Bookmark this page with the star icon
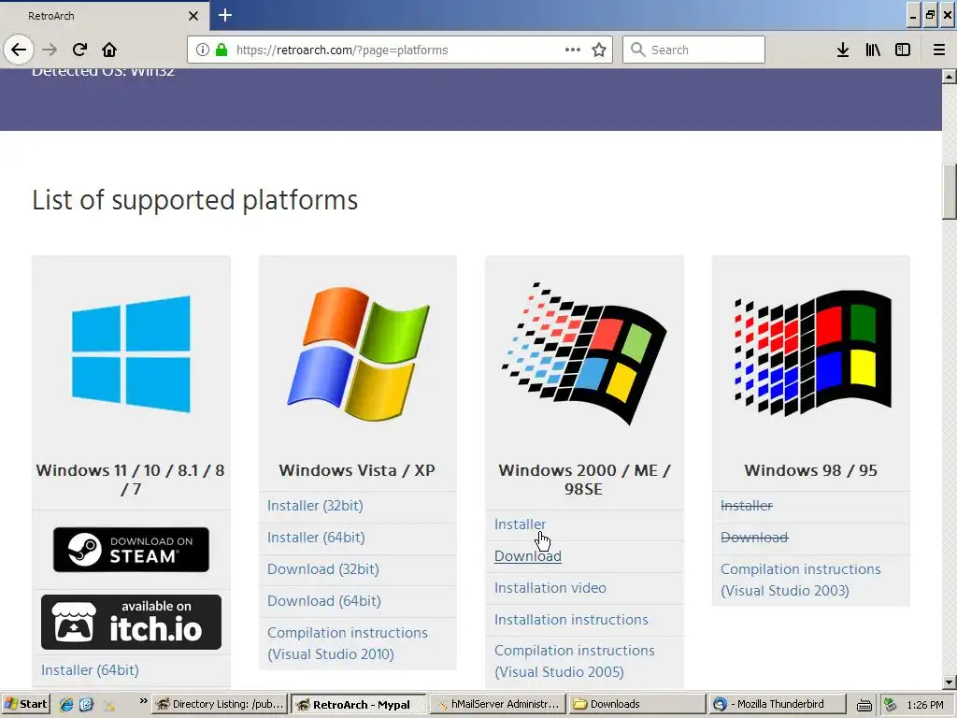The image size is (957, 718). [x=599, y=50]
